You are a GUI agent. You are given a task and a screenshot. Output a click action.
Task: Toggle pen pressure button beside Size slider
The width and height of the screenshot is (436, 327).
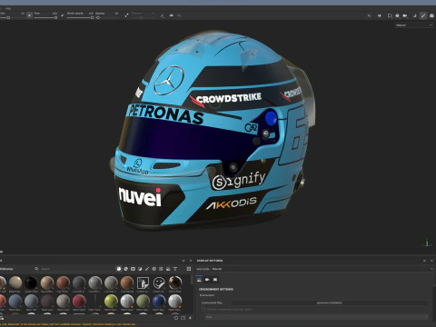point(29,15)
